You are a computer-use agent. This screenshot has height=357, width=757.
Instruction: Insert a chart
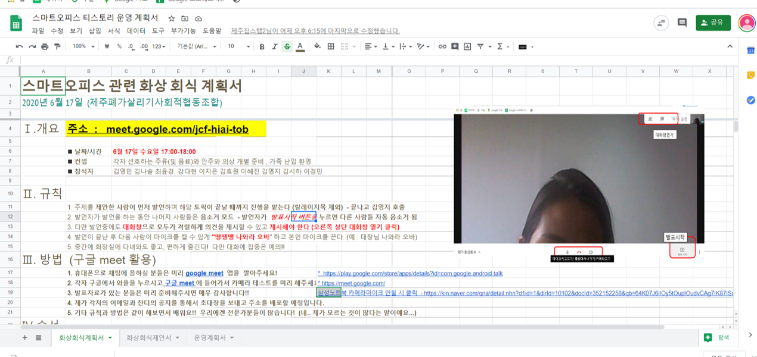pyautogui.click(x=468, y=46)
